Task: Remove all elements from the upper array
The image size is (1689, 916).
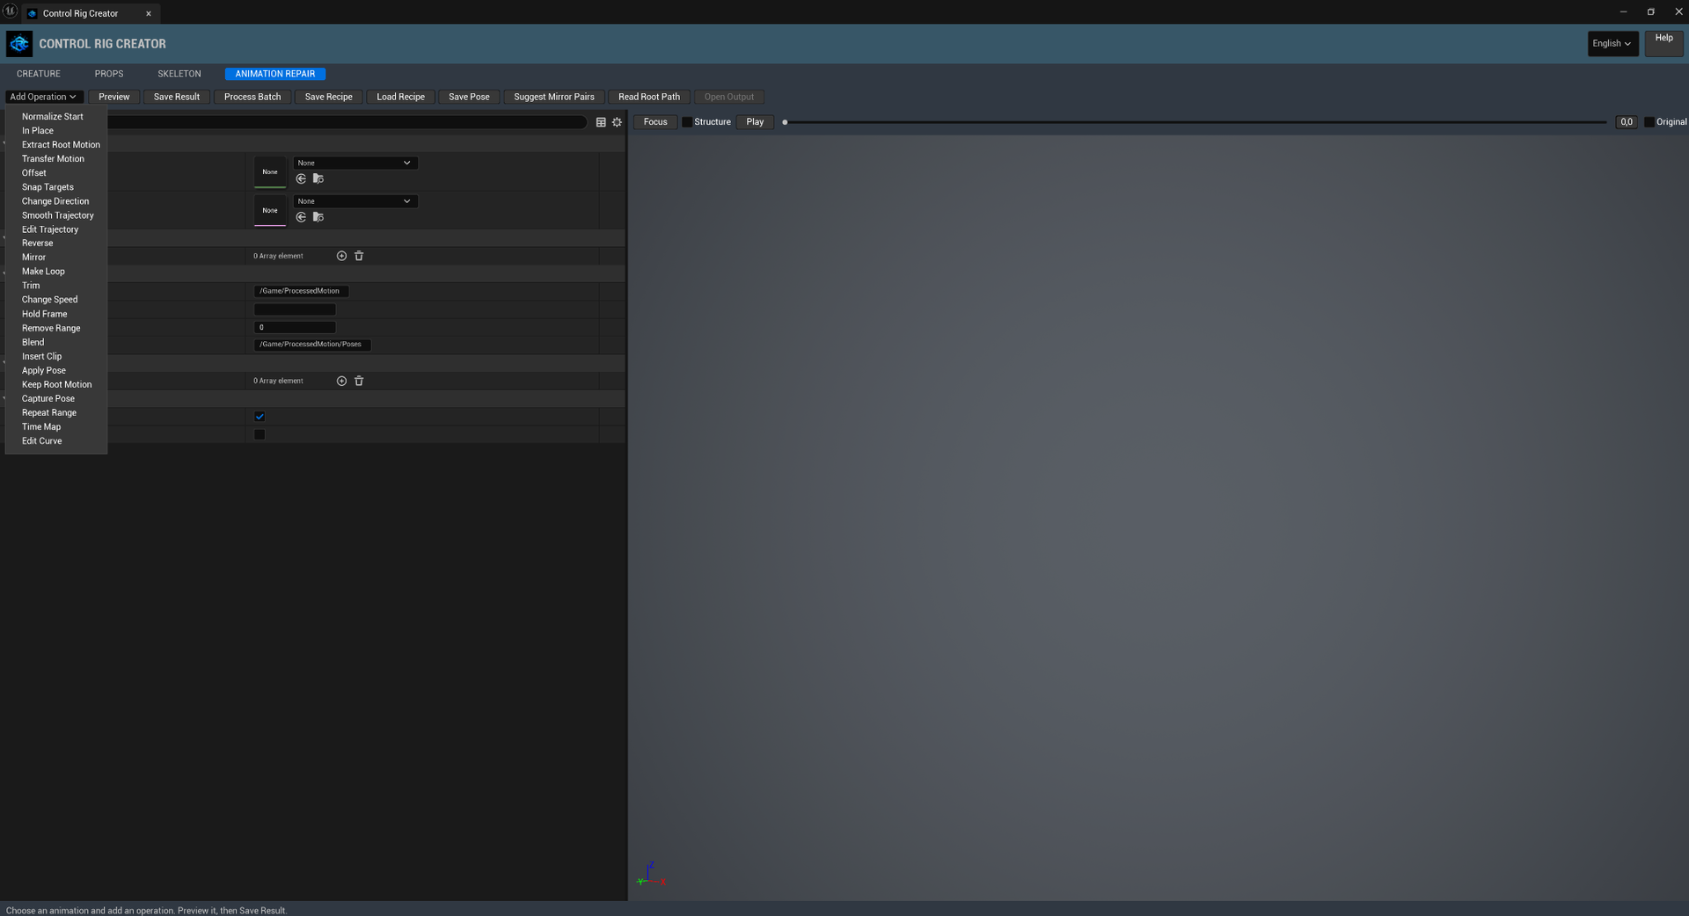Action: pyautogui.click(x=359, y=256)
